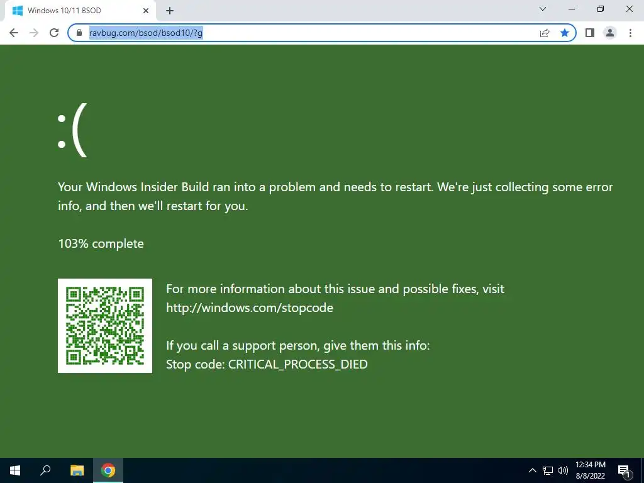644x483 pixels.
Task: Minimize the Chrome window
Action: (x=571, y=9)
